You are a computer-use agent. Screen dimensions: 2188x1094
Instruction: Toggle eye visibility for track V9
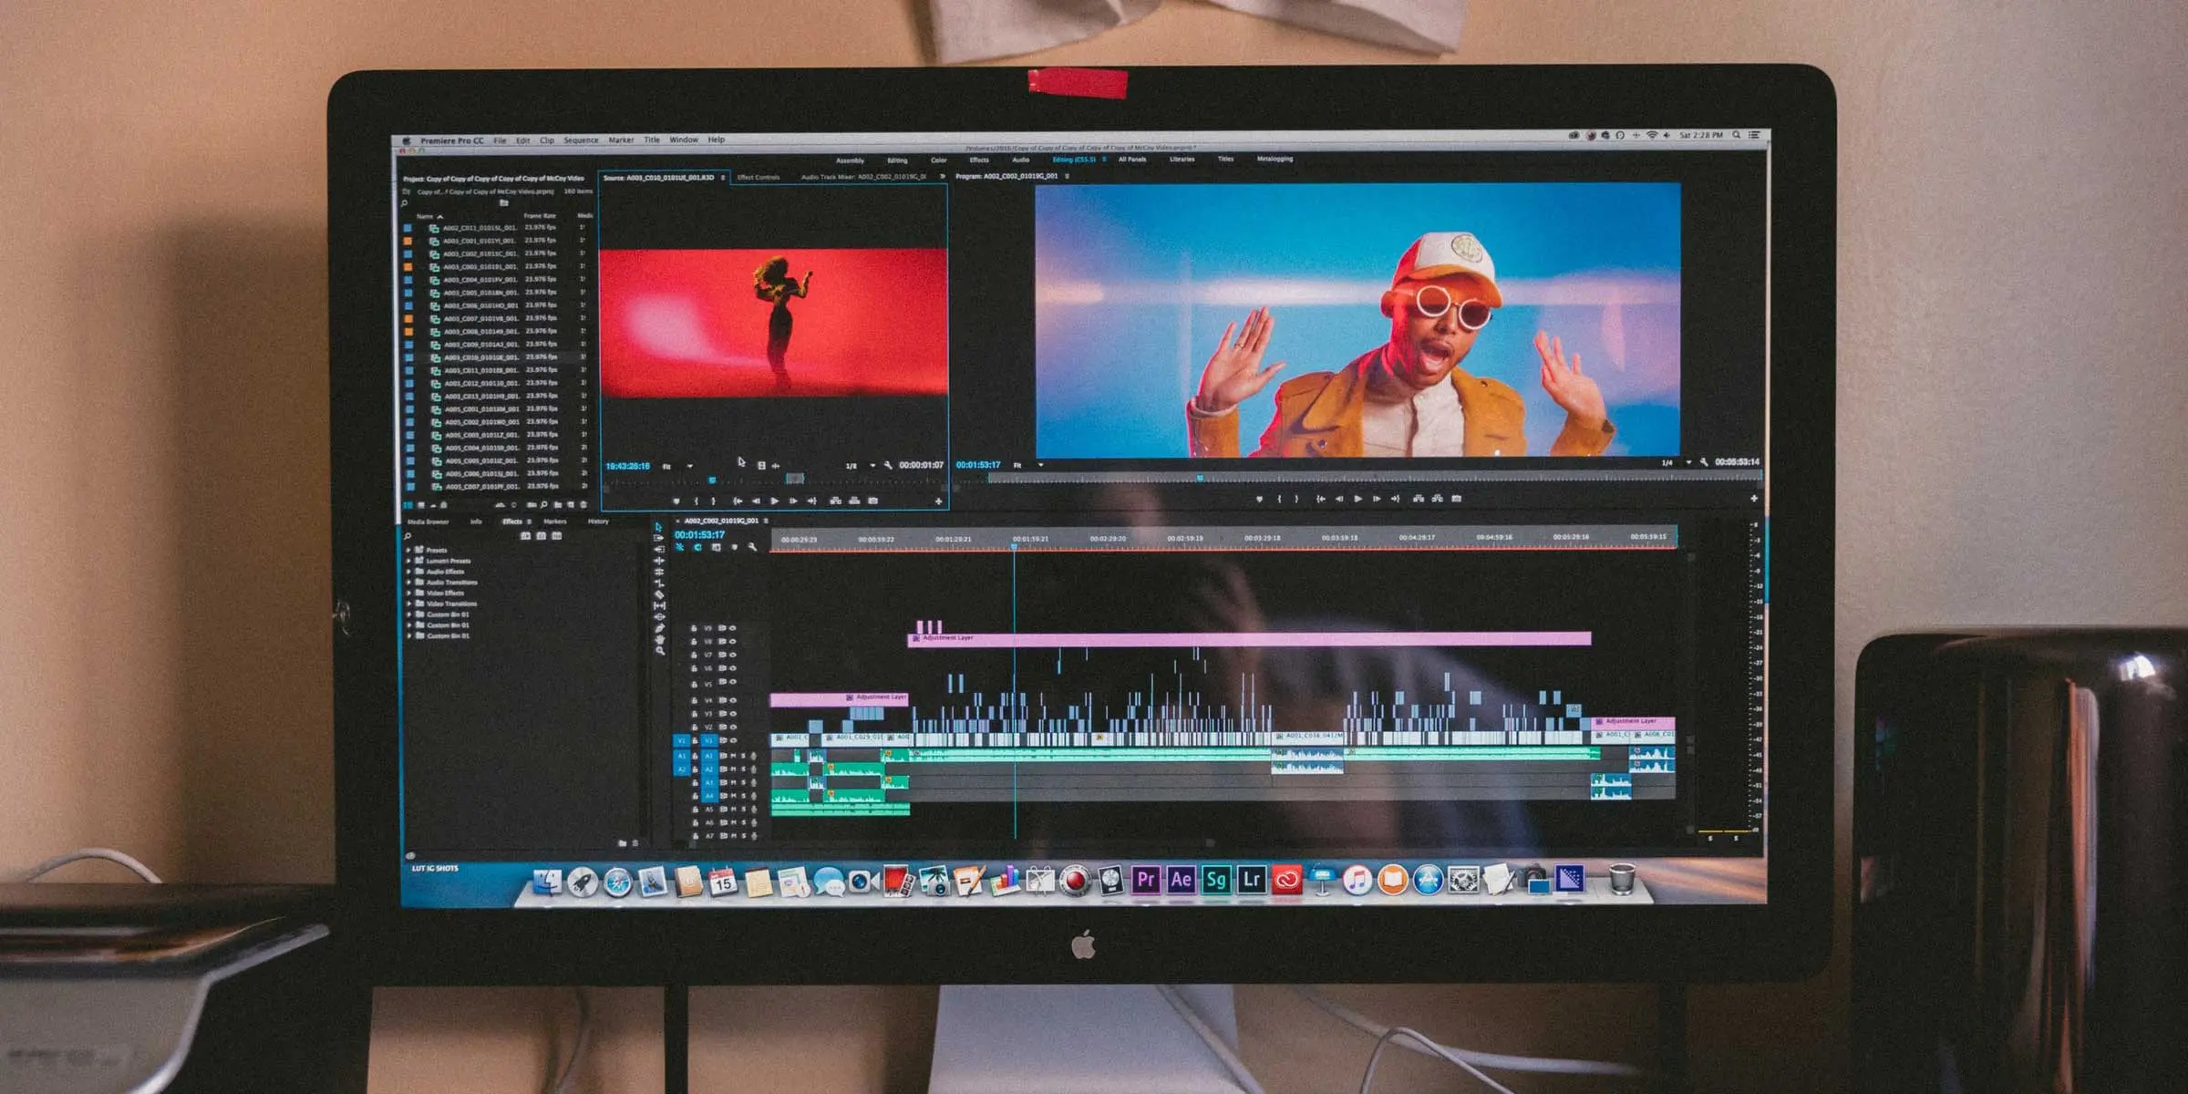tap(733, 628)
